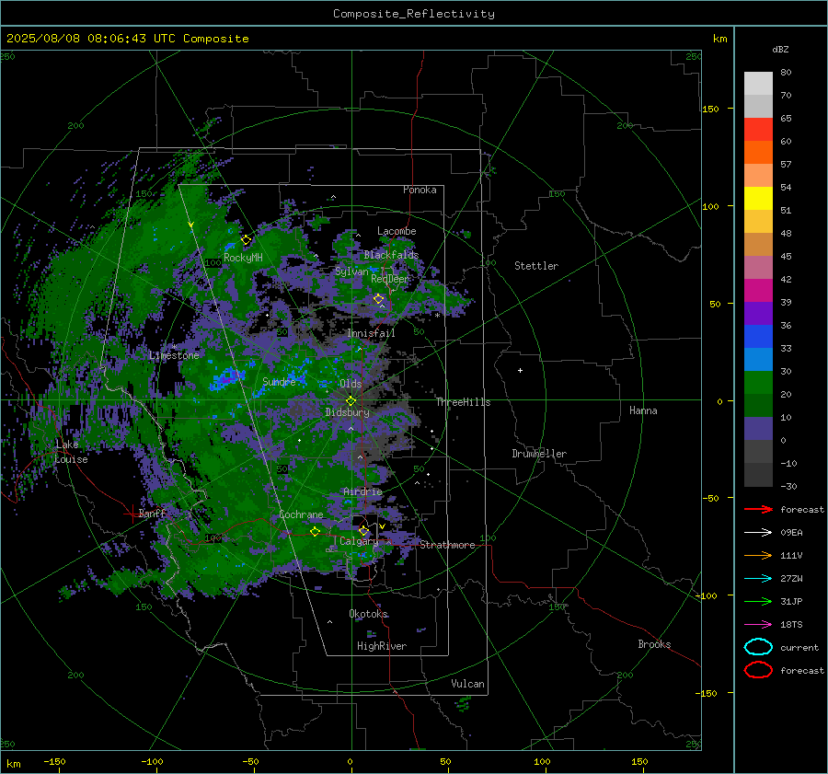Image resolution: width=828 pixels, height=774 pixels.
Task: Click the Okotoks city label
Action: 369,614
